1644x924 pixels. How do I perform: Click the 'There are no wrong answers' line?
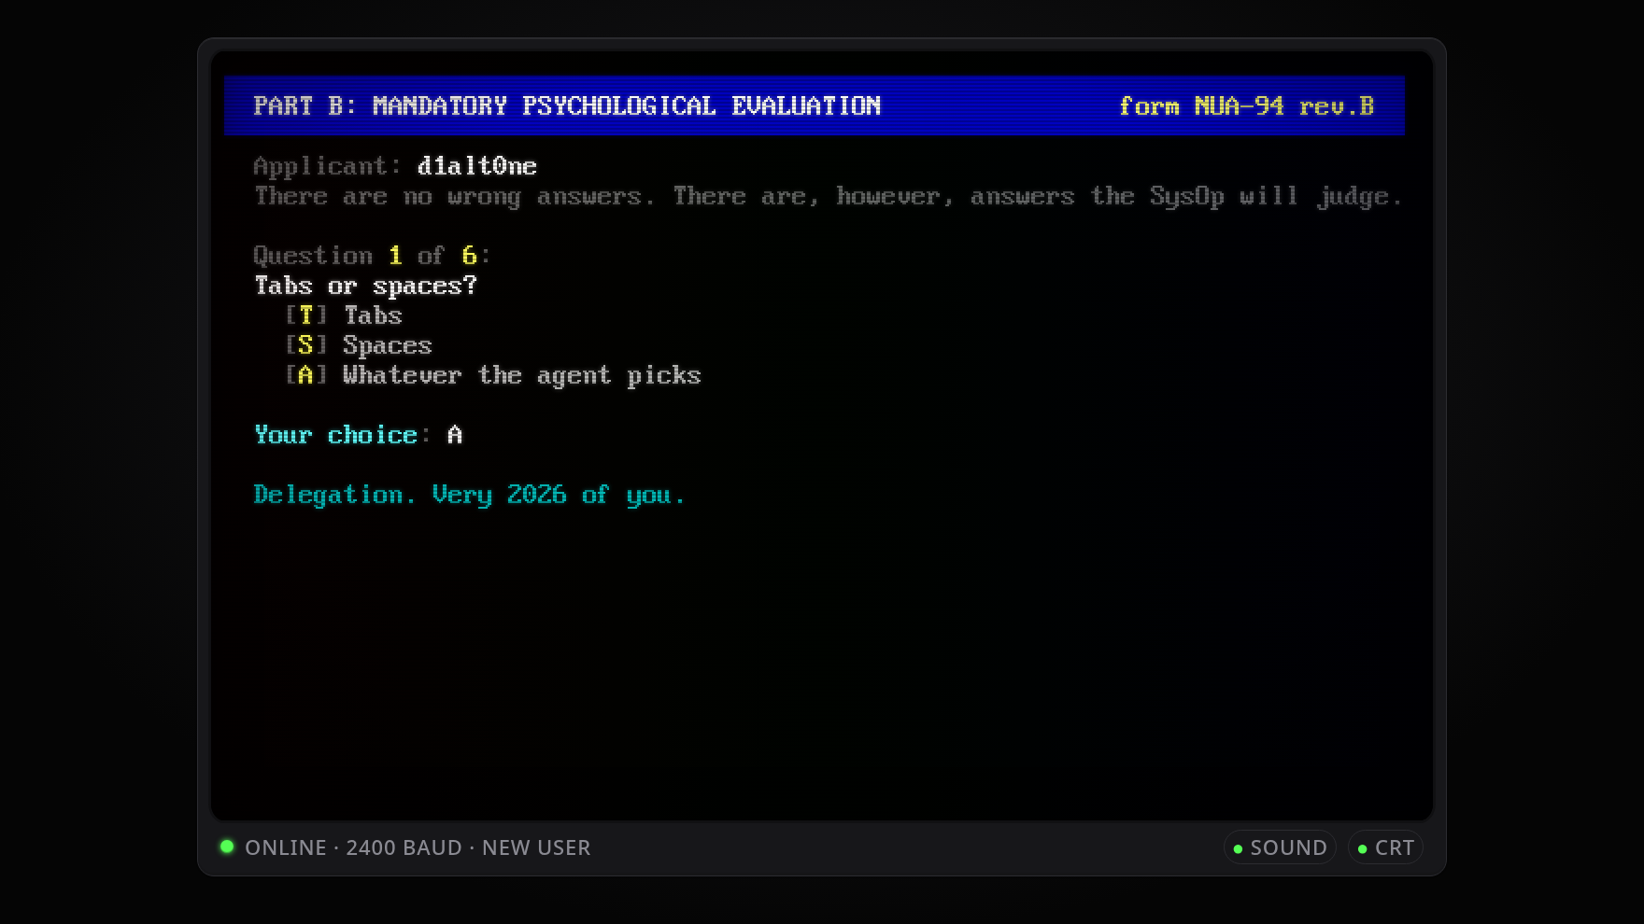pos(829,196)
